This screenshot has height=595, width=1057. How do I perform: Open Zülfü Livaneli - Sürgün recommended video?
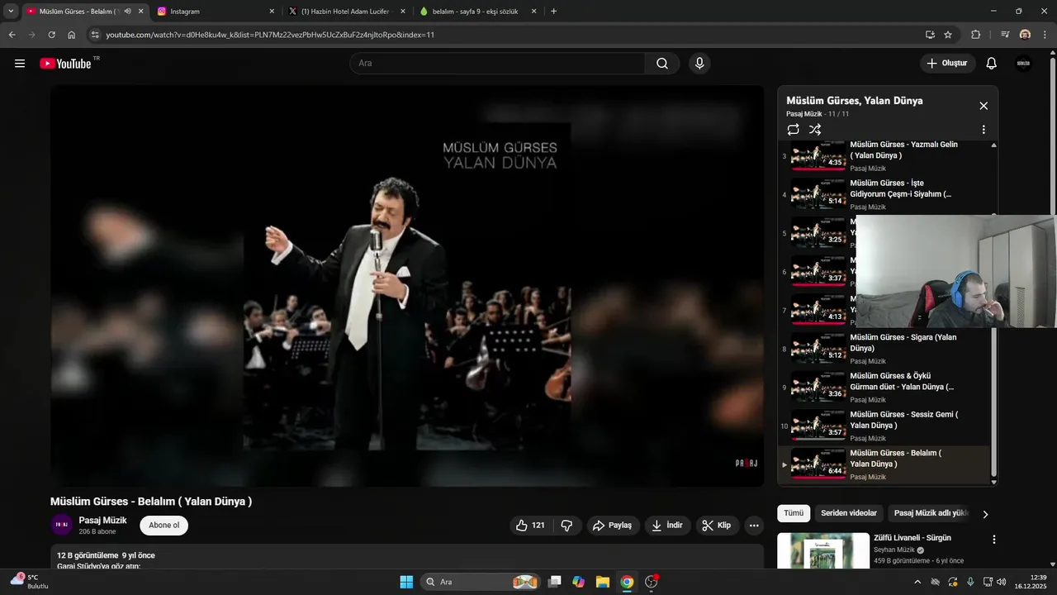tap(911, 538)
